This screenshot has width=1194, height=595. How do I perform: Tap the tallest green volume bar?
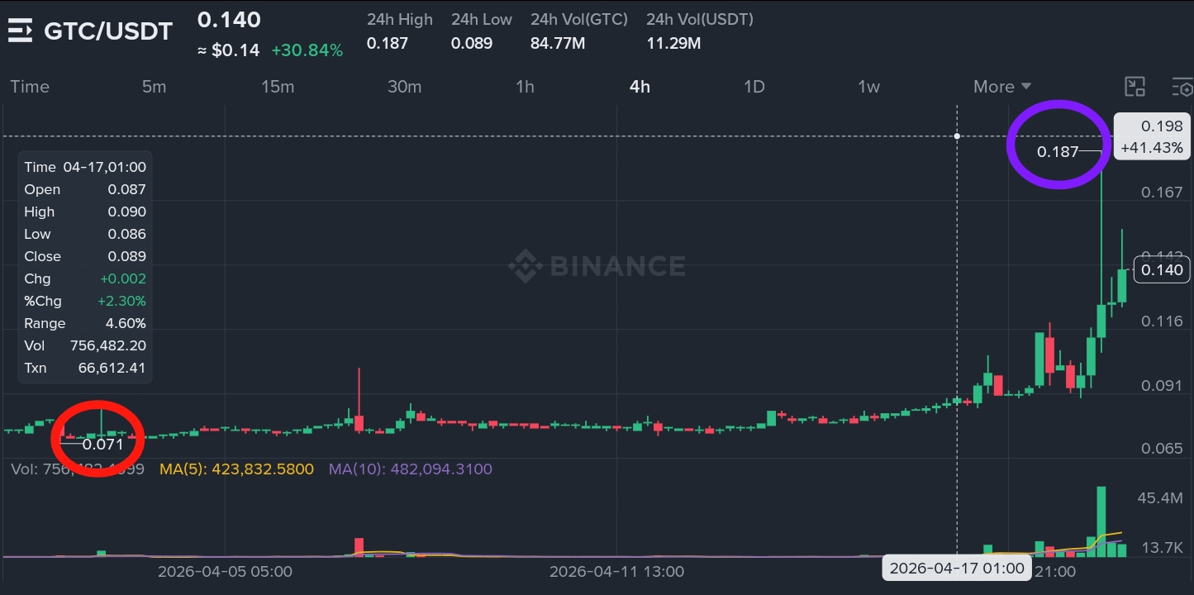[x=1101, y=521]
